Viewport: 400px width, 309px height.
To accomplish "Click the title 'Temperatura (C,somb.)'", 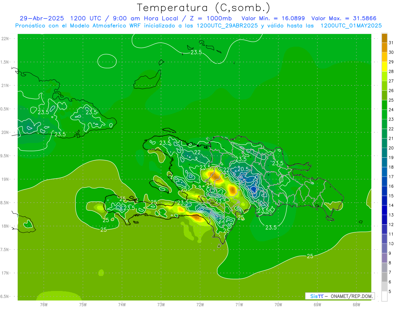I will 204,8.
